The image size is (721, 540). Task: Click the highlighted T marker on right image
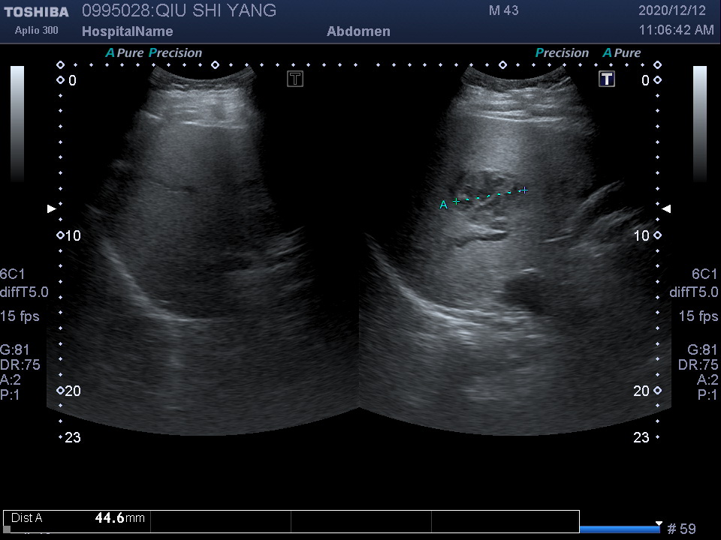pos(607,79)
